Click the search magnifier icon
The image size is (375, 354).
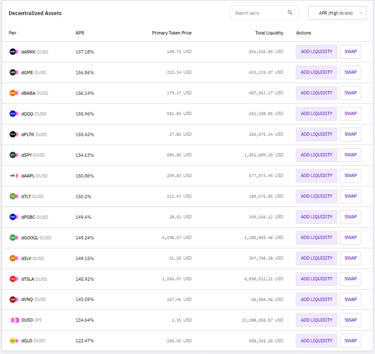click(290, 13)
